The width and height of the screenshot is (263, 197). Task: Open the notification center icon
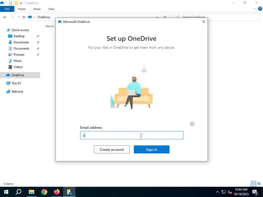tap(255, 192)
